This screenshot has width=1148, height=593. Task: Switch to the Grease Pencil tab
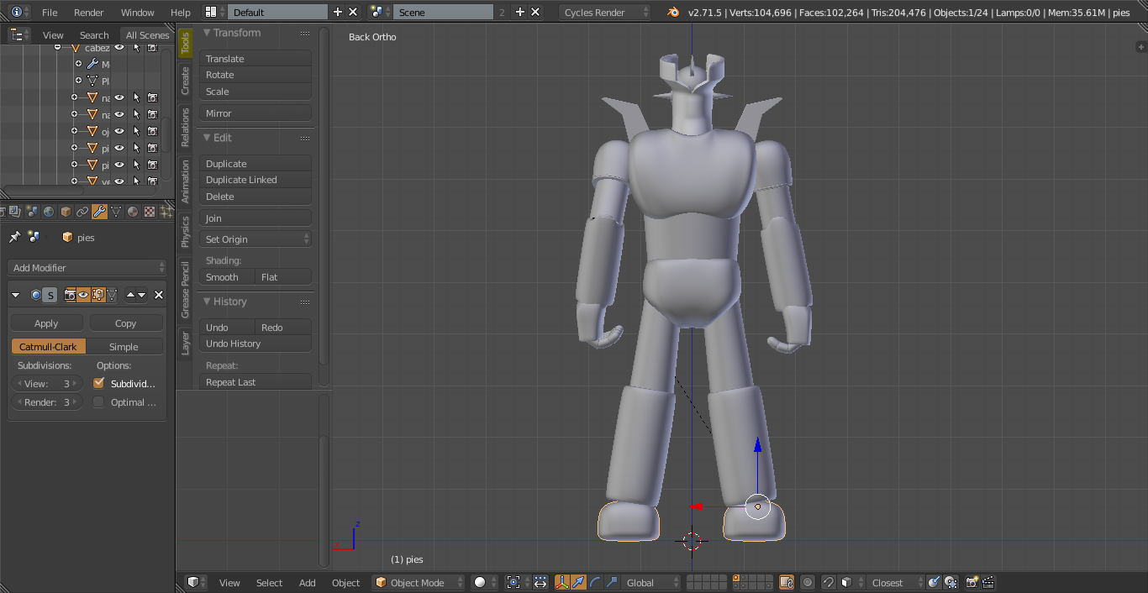tap(186, 290)
